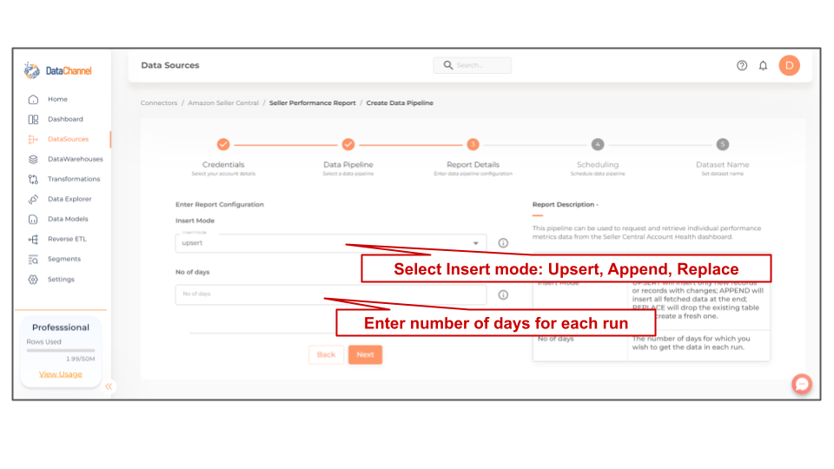Focus the No of days input
Image resolution: width=834 pixels, height=469 pixels.
point(331,294)
